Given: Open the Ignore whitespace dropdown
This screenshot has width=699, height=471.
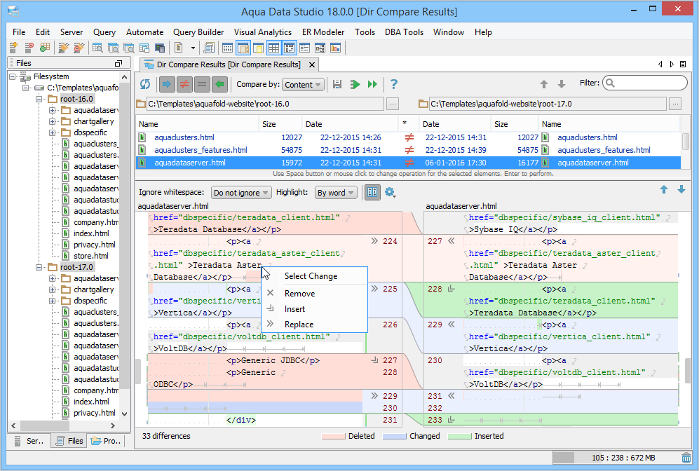Looking at the screenshot, I should [x=241, y=193].
